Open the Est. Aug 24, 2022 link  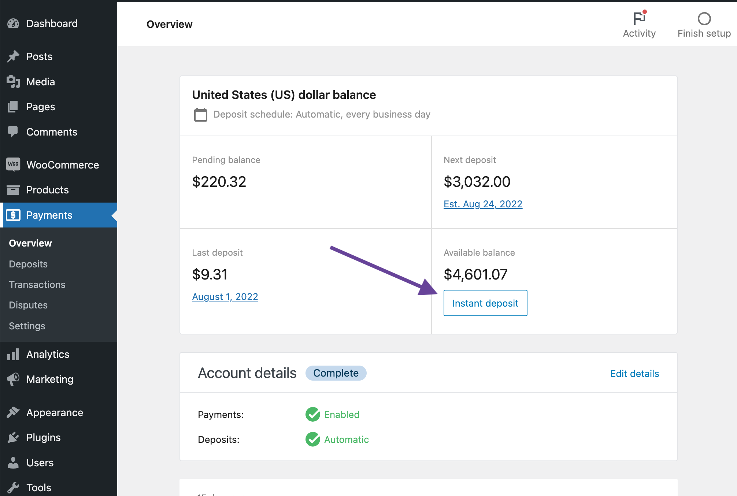483,204
